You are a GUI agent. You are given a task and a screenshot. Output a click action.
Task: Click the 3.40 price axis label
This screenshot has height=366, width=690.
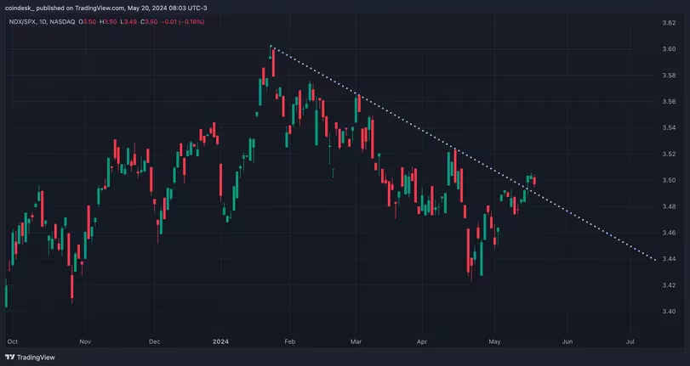669,312
